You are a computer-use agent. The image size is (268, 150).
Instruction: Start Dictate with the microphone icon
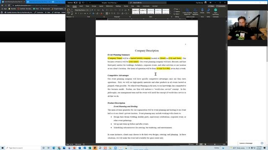[x=202, y=10]
